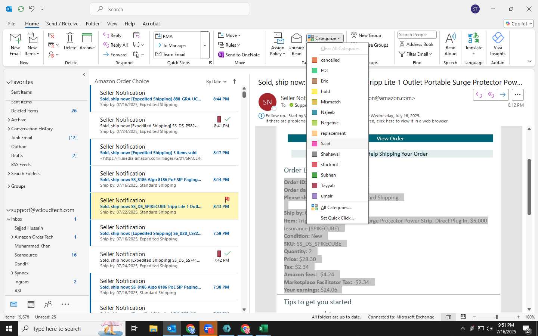The image size is (538, 336).
Task: Open the Filter Email dropdown
Action: 415,54
